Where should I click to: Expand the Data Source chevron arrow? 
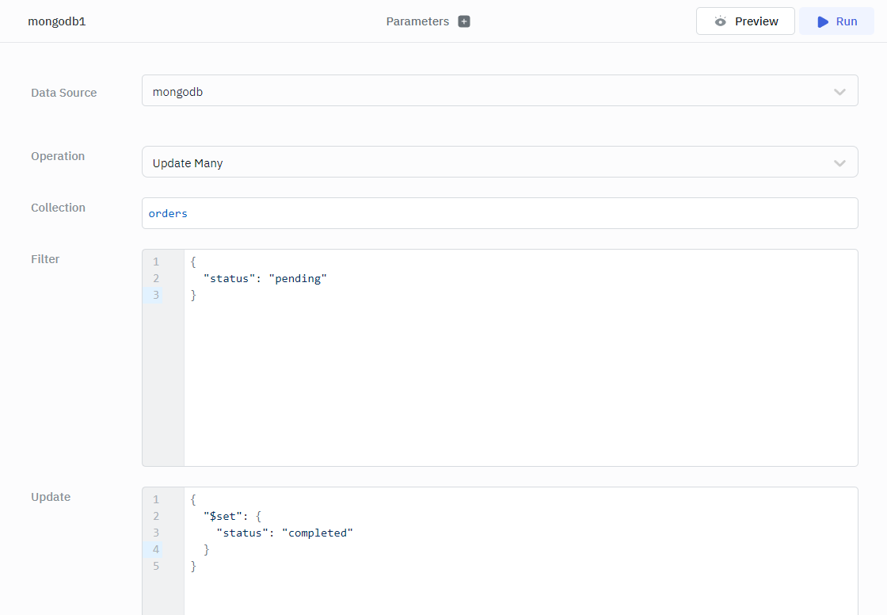click(839, 92)
